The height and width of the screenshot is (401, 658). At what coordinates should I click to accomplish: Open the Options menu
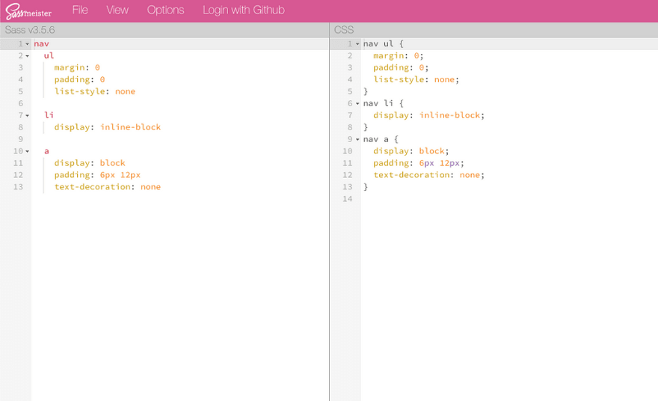[x=165, y=10]
